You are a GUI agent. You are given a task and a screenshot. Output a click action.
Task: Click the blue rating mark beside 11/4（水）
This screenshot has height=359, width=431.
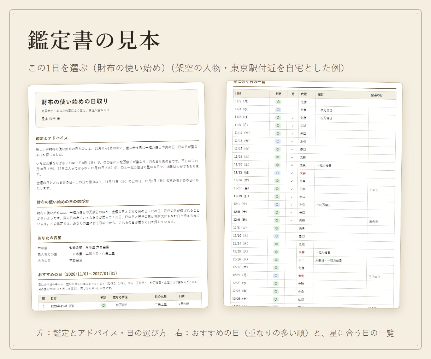click(278, 110)
